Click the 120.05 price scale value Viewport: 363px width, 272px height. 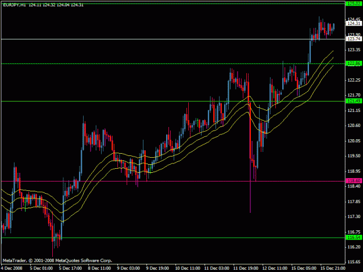[354, 141]
